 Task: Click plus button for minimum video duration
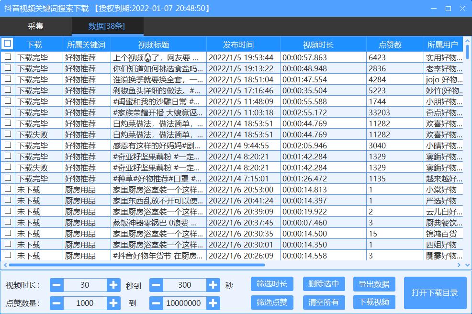pyautogui.click(x=113, y=285)
